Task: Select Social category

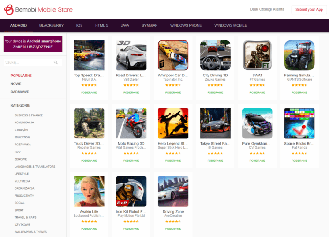Action: coord(20,203)
